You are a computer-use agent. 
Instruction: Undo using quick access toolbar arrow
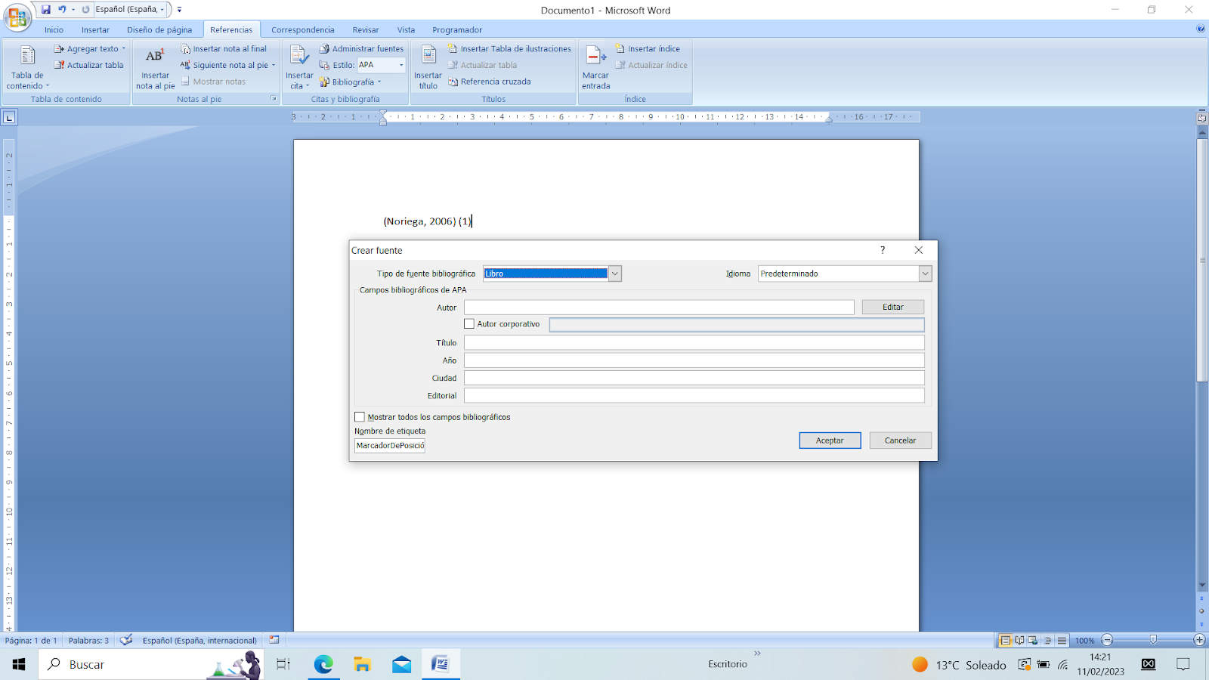coord(62,9)
